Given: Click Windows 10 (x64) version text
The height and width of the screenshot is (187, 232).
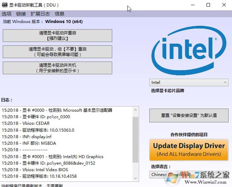Looking at the screenshot, I should 64,22.
